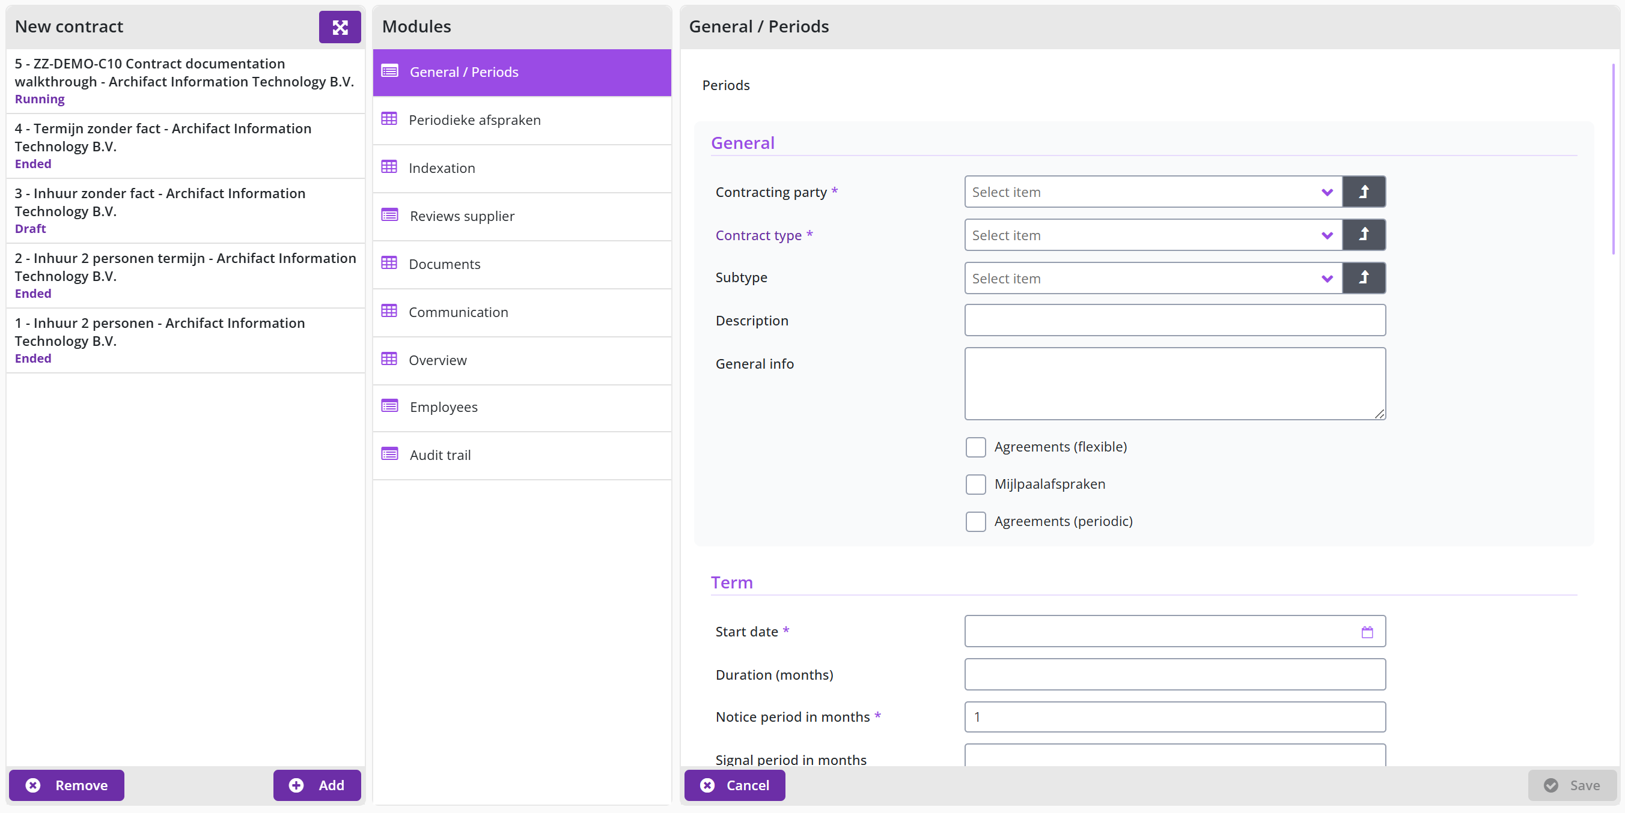Click the Documents module grid icon
Screen dimensions: 1625x813
pyautogui.click(x=389, y=264)
